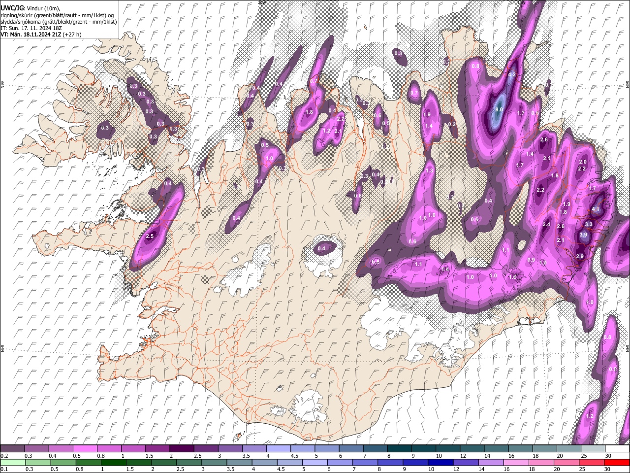Click the 2.4 precipitation value in the east
The width and height of the screenshot is (630, 473).
coord(546,224)
